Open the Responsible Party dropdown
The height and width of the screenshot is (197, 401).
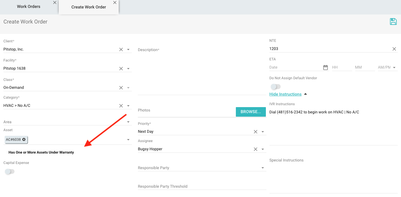[263, 168]
